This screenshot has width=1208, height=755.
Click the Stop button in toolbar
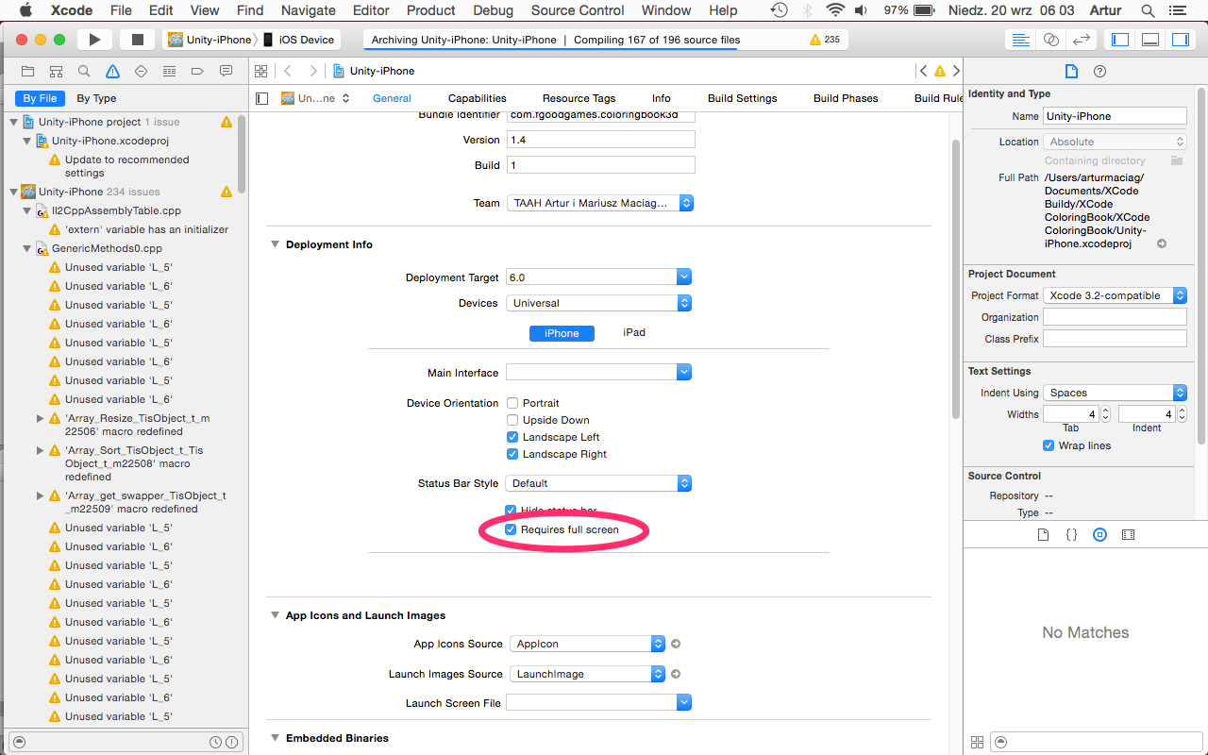(x=137, y=40)
